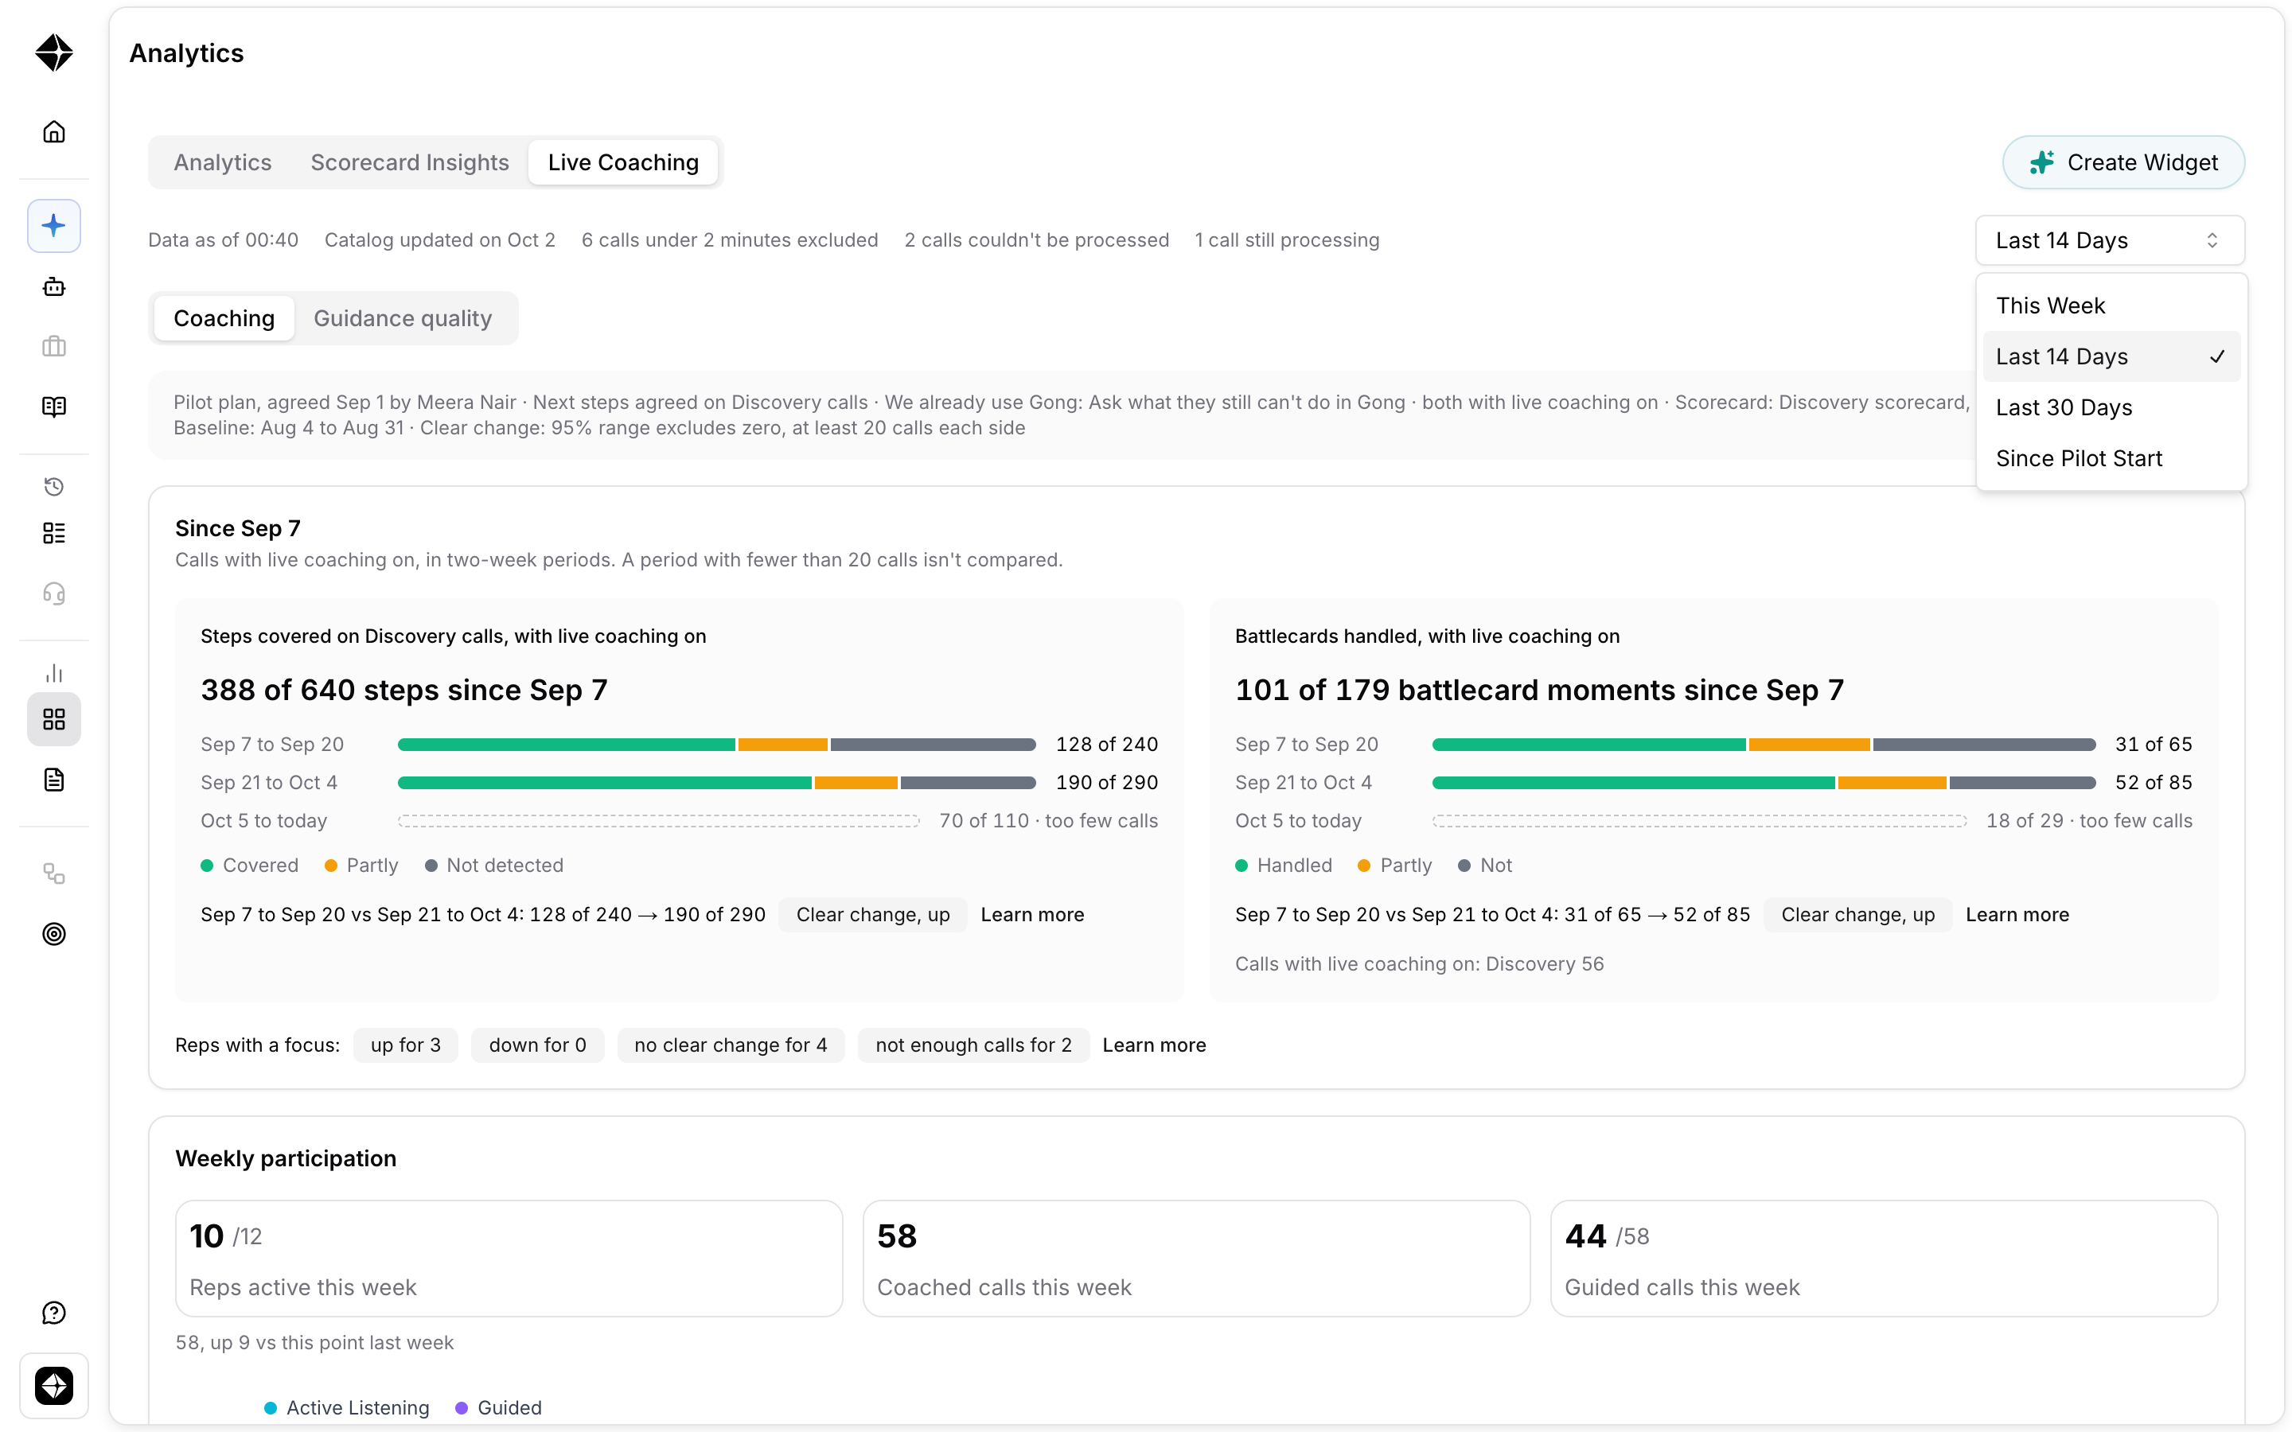The height and width of the screenshot is (1432, 2292).
Task: Open the document page sidebar icon
Action: pyautogui.click(x=54, y=780)
